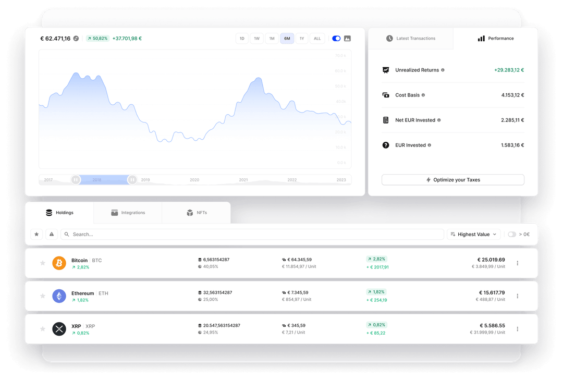Image resolution: width=563 pixels, height=380 pixels.
Task: Click the Ethereum coin logo icon
Action: click(59, 296)
